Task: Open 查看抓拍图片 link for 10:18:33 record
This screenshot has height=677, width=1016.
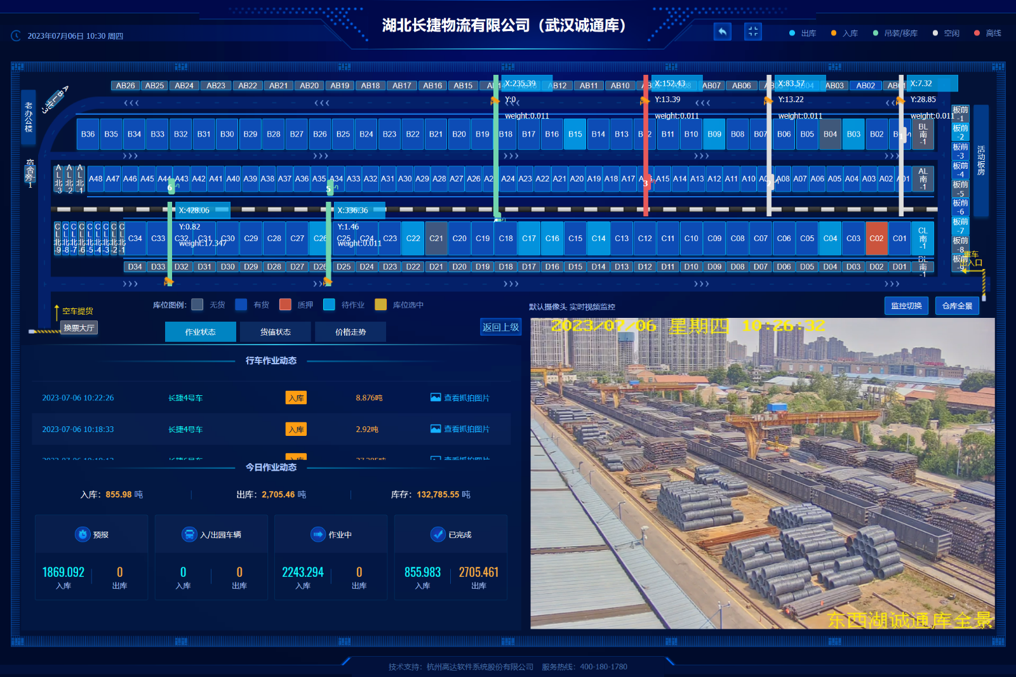Action: (466, 430)
